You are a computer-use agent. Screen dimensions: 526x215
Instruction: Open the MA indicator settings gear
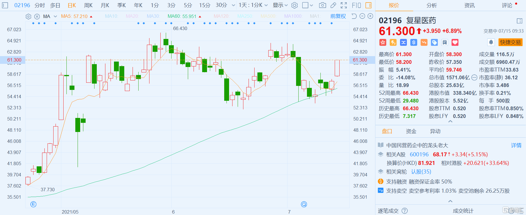click(28, 17)
